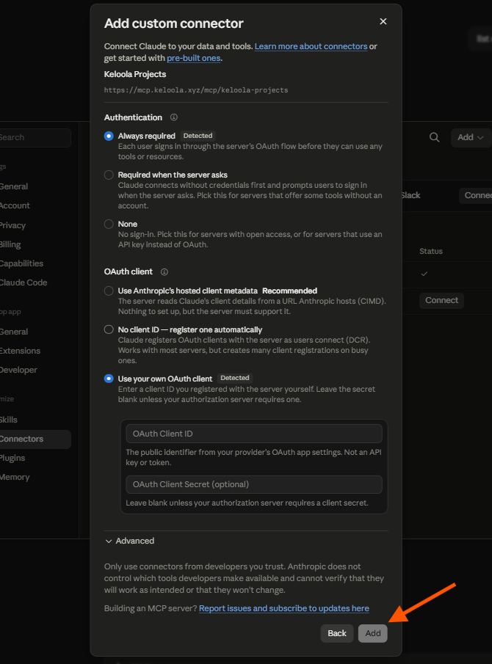Open Developer in sidebar
This screenshot has height=664, width=492.
18,370
